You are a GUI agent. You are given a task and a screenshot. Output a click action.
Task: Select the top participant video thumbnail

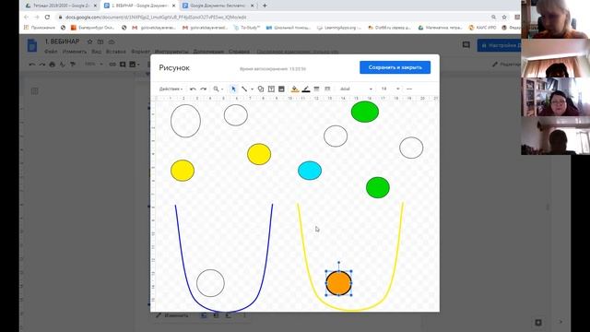555,19
